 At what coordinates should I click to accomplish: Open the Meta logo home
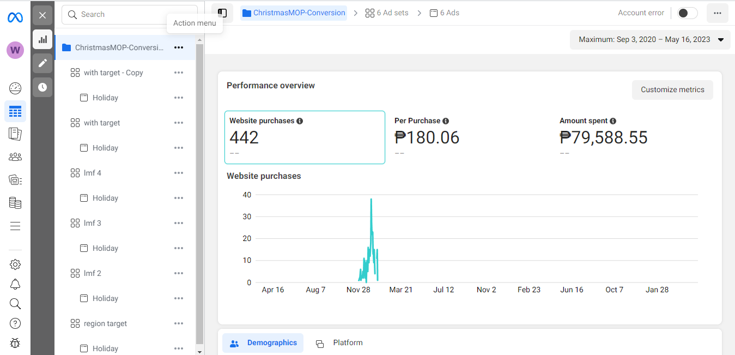coord(15,18)
